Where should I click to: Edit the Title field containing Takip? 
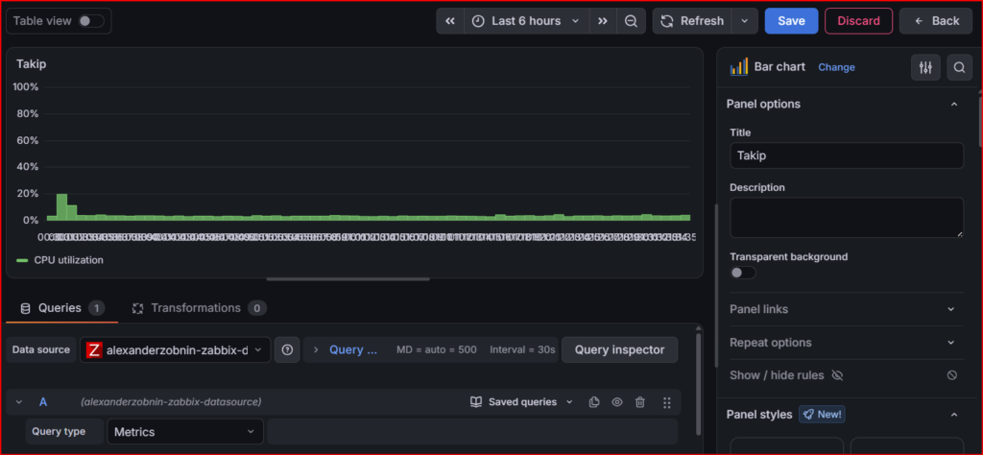click(847, 156)
